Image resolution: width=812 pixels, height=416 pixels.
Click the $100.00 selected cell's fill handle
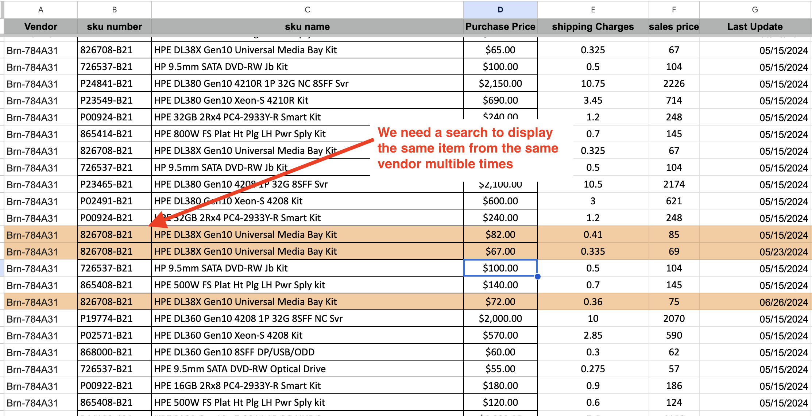(x=537, y=277)
